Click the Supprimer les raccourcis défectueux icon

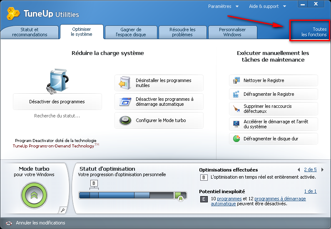pyautogui.click(x=236, y=109)
